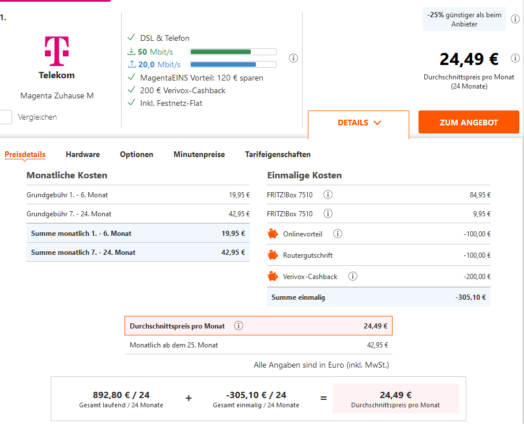Open the Optionen tab
Viewport: 524px width, 424px height.
tap(137, 154)
